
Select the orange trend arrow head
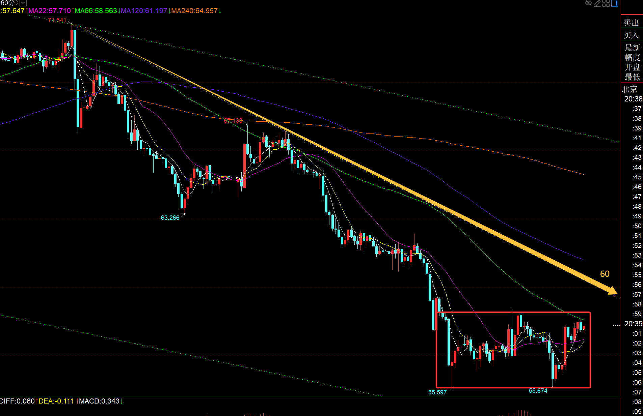pos(612,290)
